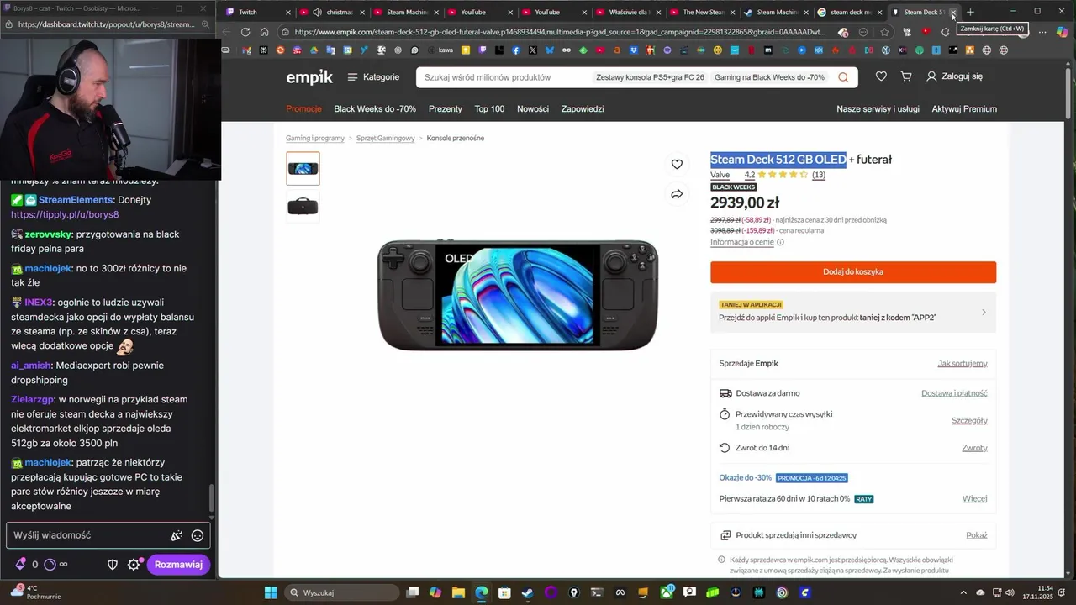Open the tipply.pl/u/borys8 chat link
1076x605 pixels.
(x=66, y=214)
